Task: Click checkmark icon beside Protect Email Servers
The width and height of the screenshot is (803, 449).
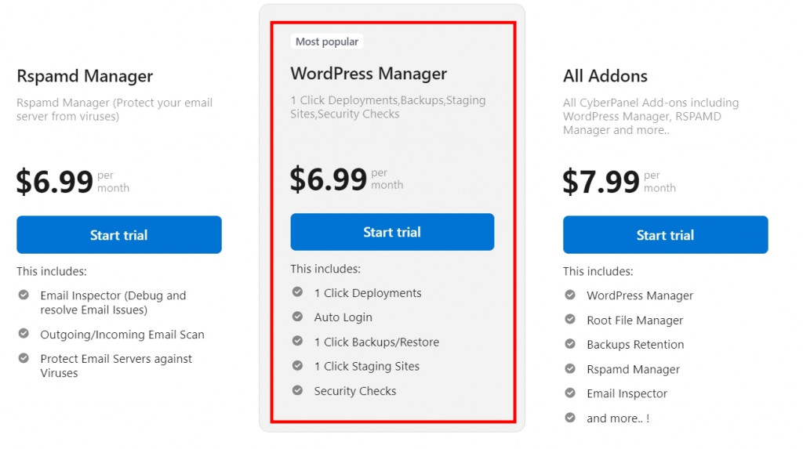Action: click(x=24, y=358)
